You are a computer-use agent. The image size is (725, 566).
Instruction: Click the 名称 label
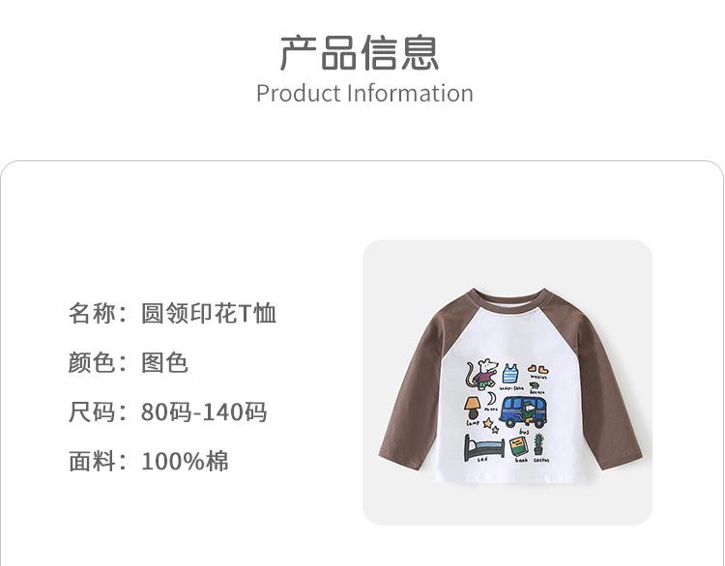[x=92, y=313]
